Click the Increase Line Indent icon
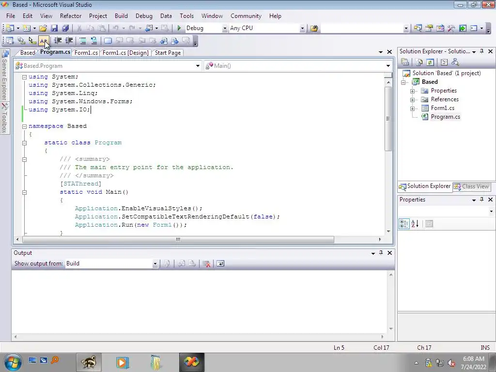Screen dimensions: 496x372 click(69, 41)
